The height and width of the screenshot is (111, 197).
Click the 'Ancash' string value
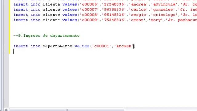(x=124, y=46)
